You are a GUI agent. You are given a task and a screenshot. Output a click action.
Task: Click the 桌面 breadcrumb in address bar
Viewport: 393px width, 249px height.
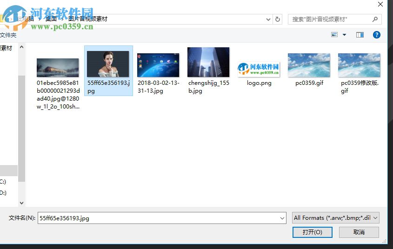point(51,19)
